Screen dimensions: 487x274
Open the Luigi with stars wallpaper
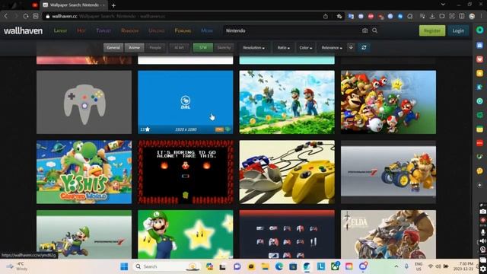(186, 234)
